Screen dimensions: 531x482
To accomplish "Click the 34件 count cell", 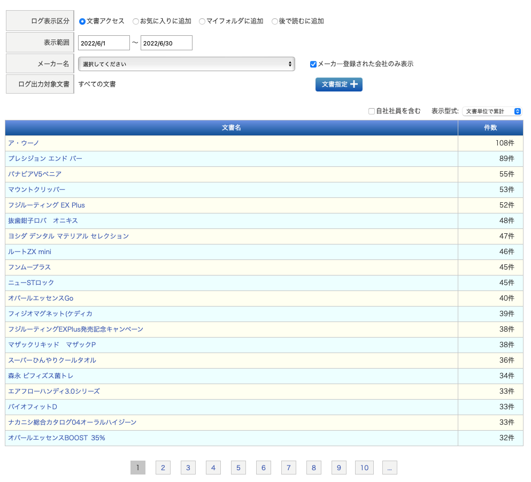I will (x=490, y=376).
